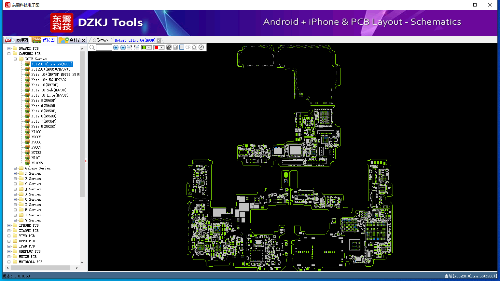
Task: Click the folder icon of ONEPLUS PCB
Action: click(x=15, y=251)
